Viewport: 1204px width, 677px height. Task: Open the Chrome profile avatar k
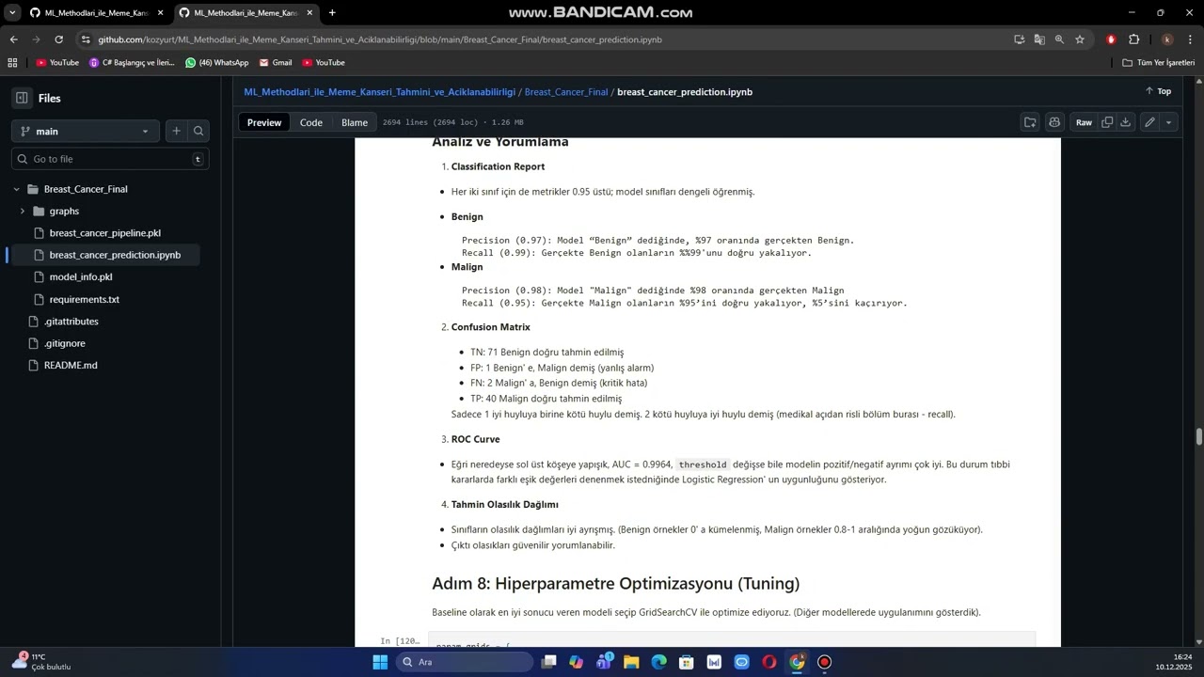1167,39
